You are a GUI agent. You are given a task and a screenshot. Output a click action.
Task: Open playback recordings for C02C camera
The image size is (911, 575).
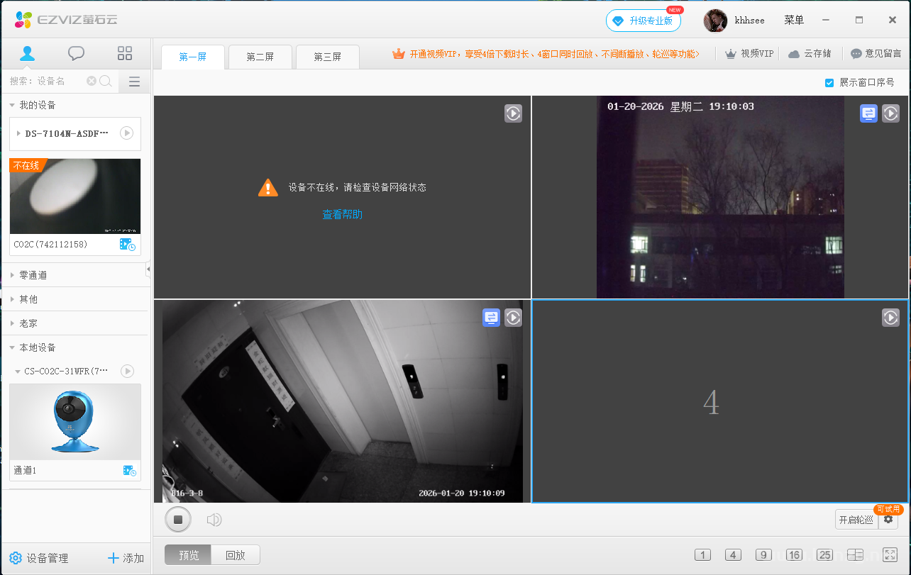[127, 245]
